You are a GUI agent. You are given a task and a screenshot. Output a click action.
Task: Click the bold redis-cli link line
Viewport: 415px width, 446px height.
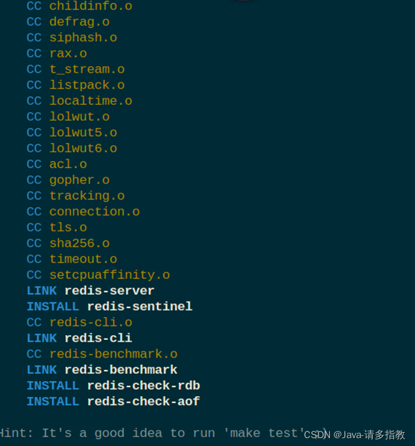98,338
